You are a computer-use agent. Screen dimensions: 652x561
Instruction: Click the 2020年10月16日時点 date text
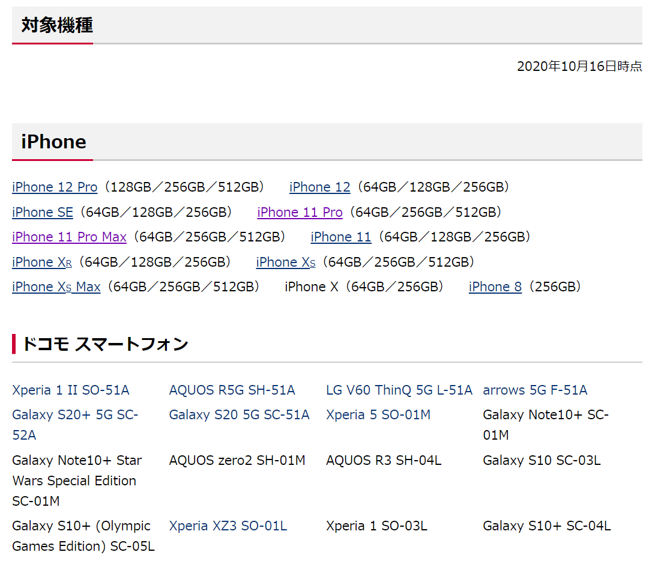579,66
